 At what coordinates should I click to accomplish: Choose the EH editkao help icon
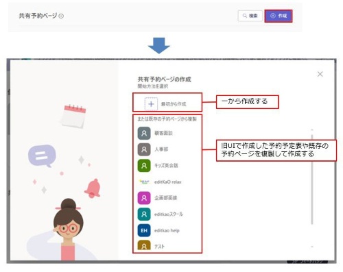click(144, 230)
